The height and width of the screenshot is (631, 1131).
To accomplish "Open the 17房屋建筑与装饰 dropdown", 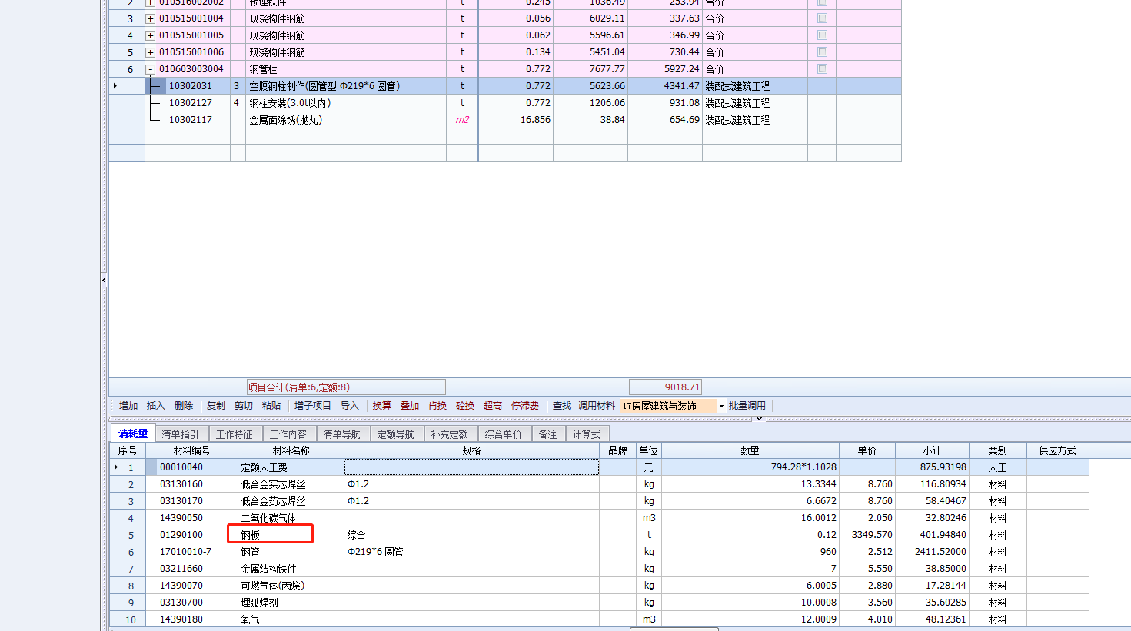I will click(x=721, y=406).
